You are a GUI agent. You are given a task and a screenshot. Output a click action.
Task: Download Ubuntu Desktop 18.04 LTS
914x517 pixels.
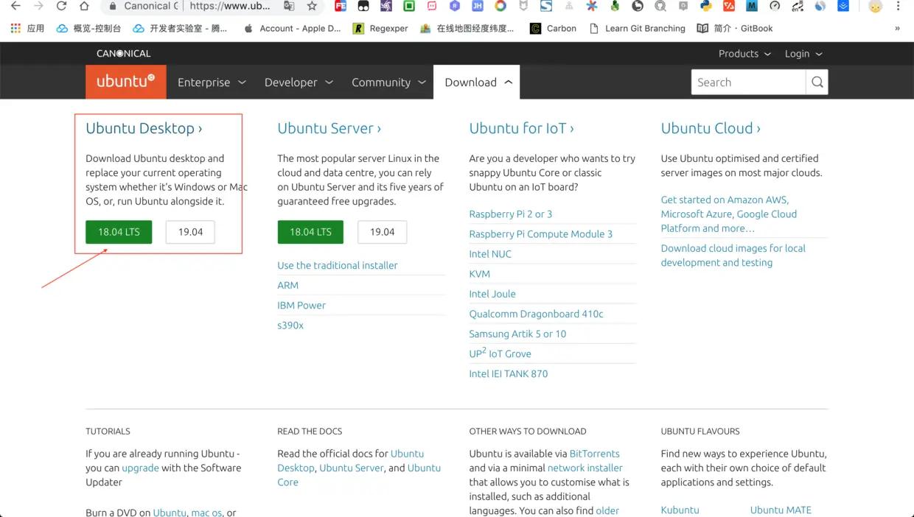pyautogui.click(x=119, y=231)
